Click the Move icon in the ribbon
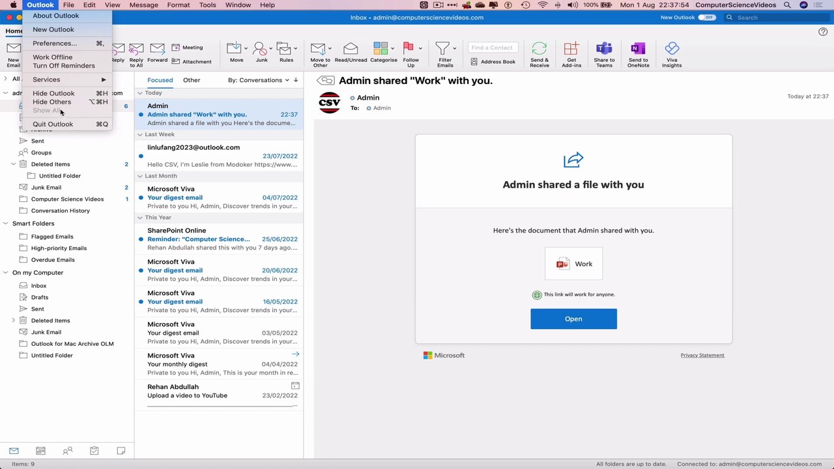834x469 pixels. pos(234,48)
